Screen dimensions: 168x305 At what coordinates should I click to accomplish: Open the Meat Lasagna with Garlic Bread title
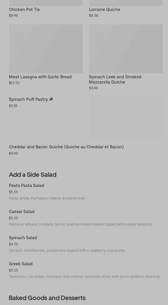(40, 77)
